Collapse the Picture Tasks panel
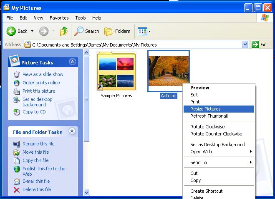275x199 pixels. tap(72, 62)
